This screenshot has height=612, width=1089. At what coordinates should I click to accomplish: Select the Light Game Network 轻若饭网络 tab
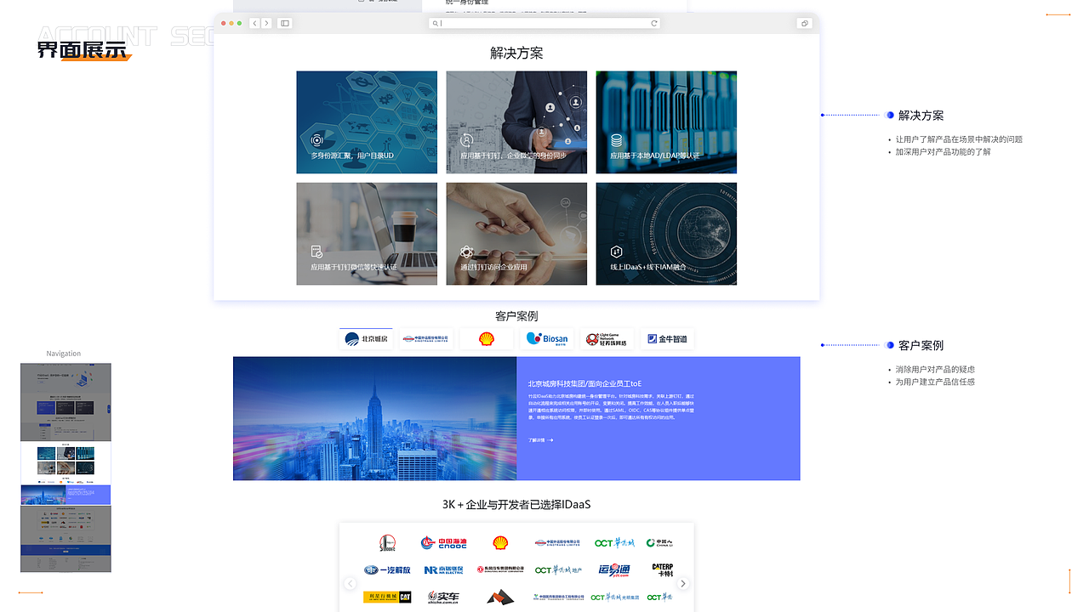pos(607,338)
